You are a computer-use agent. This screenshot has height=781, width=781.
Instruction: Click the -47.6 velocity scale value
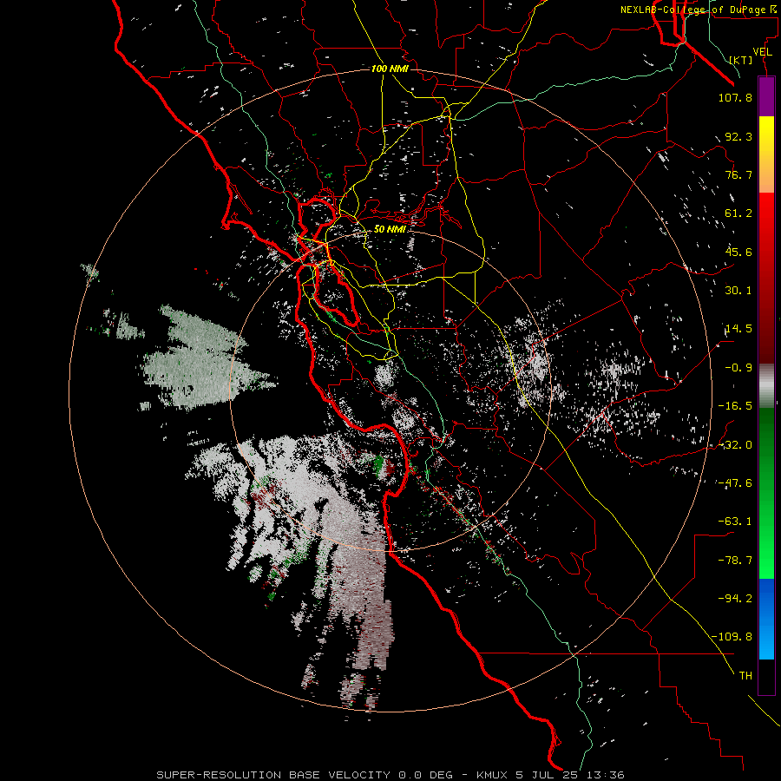click(735, 483)
